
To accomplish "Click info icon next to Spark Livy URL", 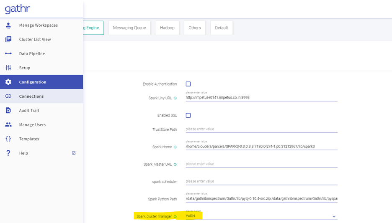I will (x=175, y=98).
